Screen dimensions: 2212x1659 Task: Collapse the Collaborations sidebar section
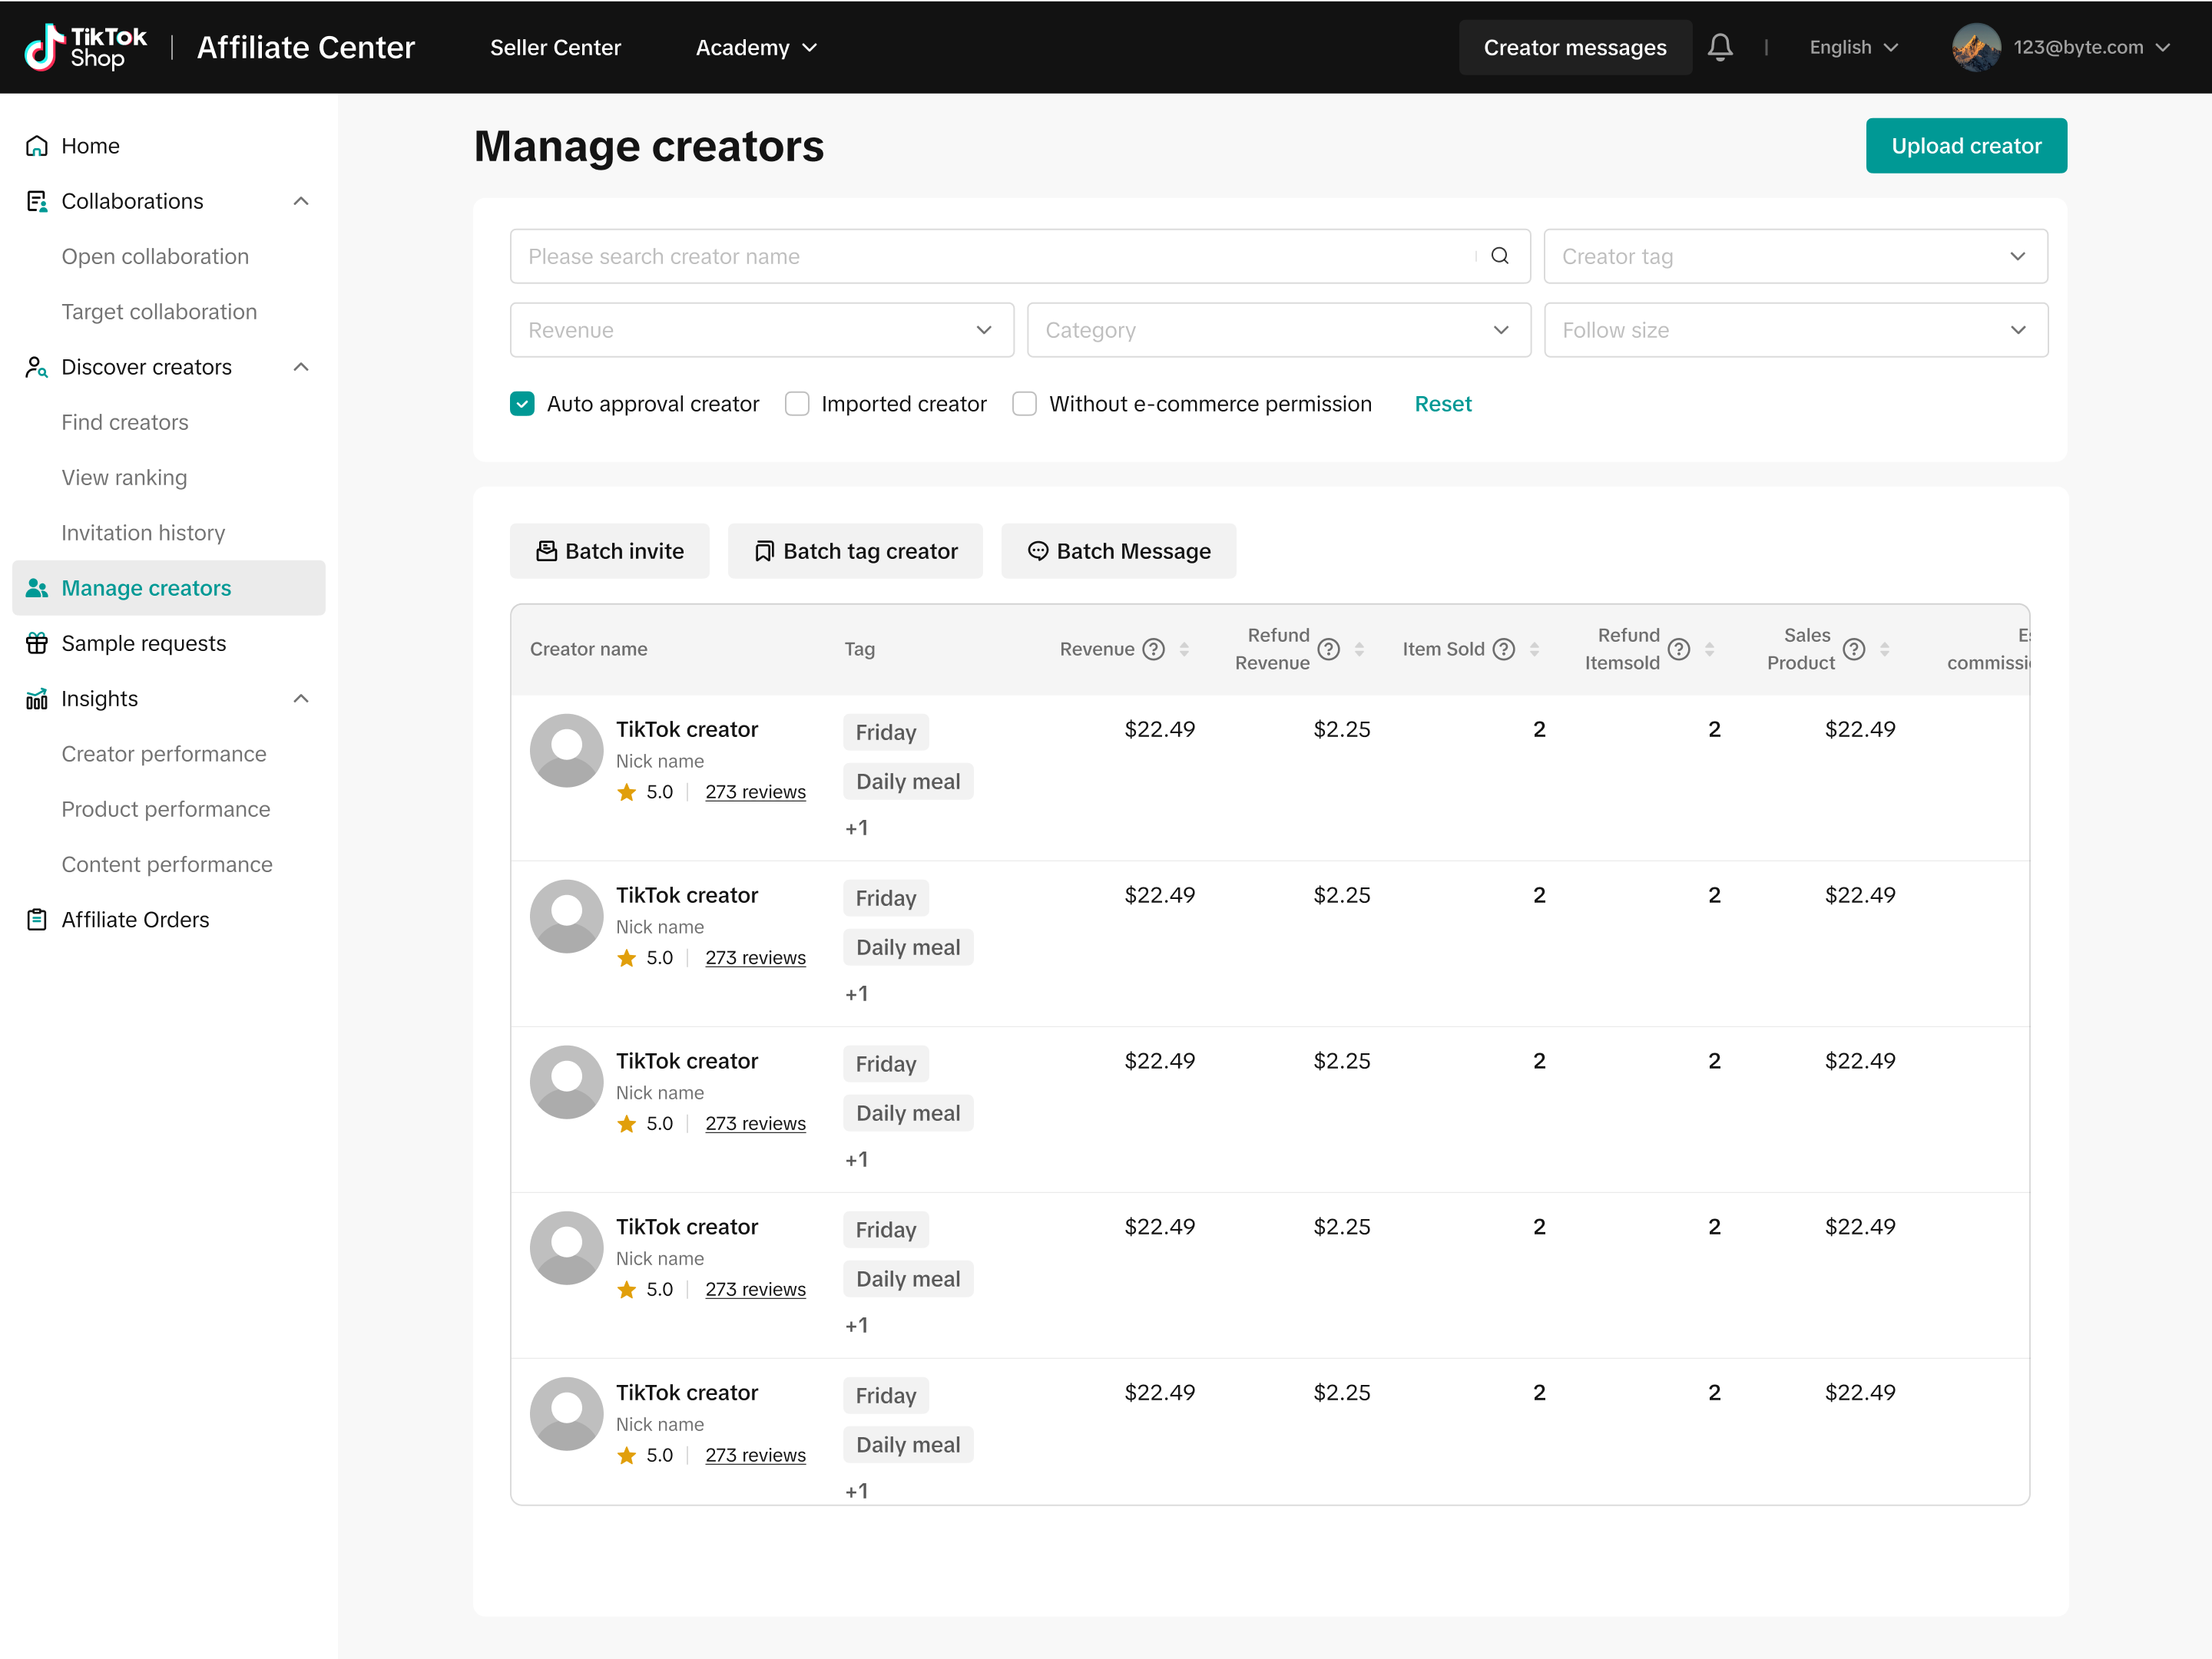(300, 201)
